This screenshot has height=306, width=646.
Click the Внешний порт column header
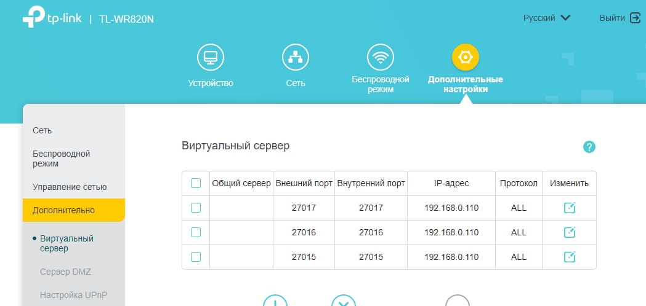coord(304,184)
